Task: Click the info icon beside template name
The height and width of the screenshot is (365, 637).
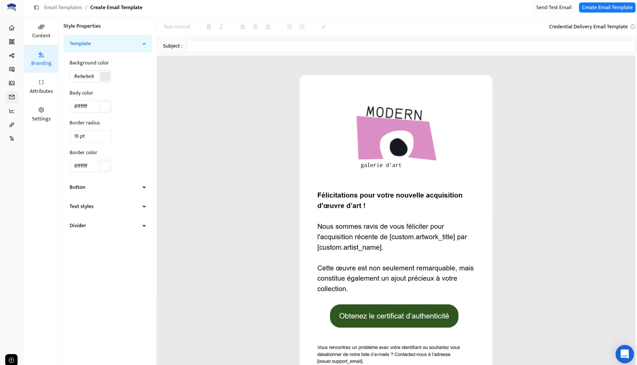Action: pyautogui.click(x=633, y=27)
